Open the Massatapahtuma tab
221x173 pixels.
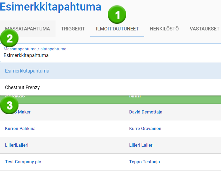27,29
